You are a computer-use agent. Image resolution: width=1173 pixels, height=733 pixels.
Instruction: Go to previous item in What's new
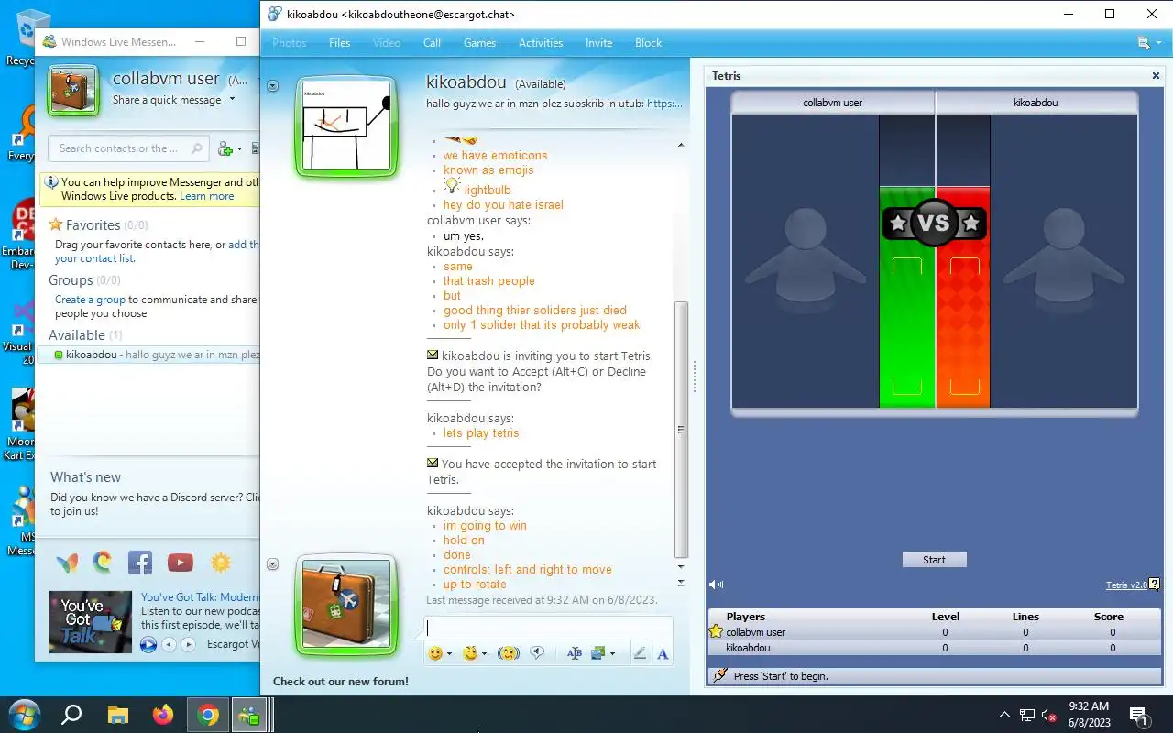[x=169, y=644]
